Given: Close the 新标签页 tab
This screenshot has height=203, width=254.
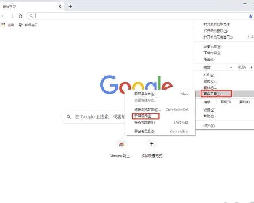Looking at the screenshot, I should (60, 7).
